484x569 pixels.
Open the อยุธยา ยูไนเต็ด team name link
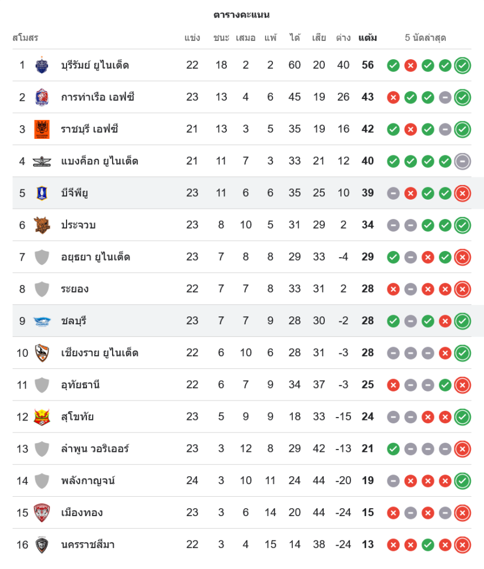[96, 257]
